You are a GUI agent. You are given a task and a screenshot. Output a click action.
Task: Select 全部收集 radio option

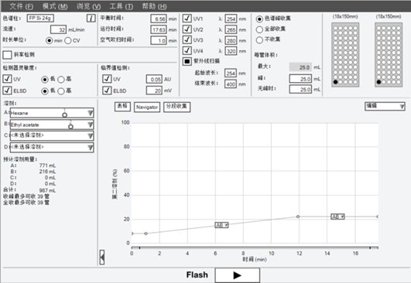click(259, 29)
